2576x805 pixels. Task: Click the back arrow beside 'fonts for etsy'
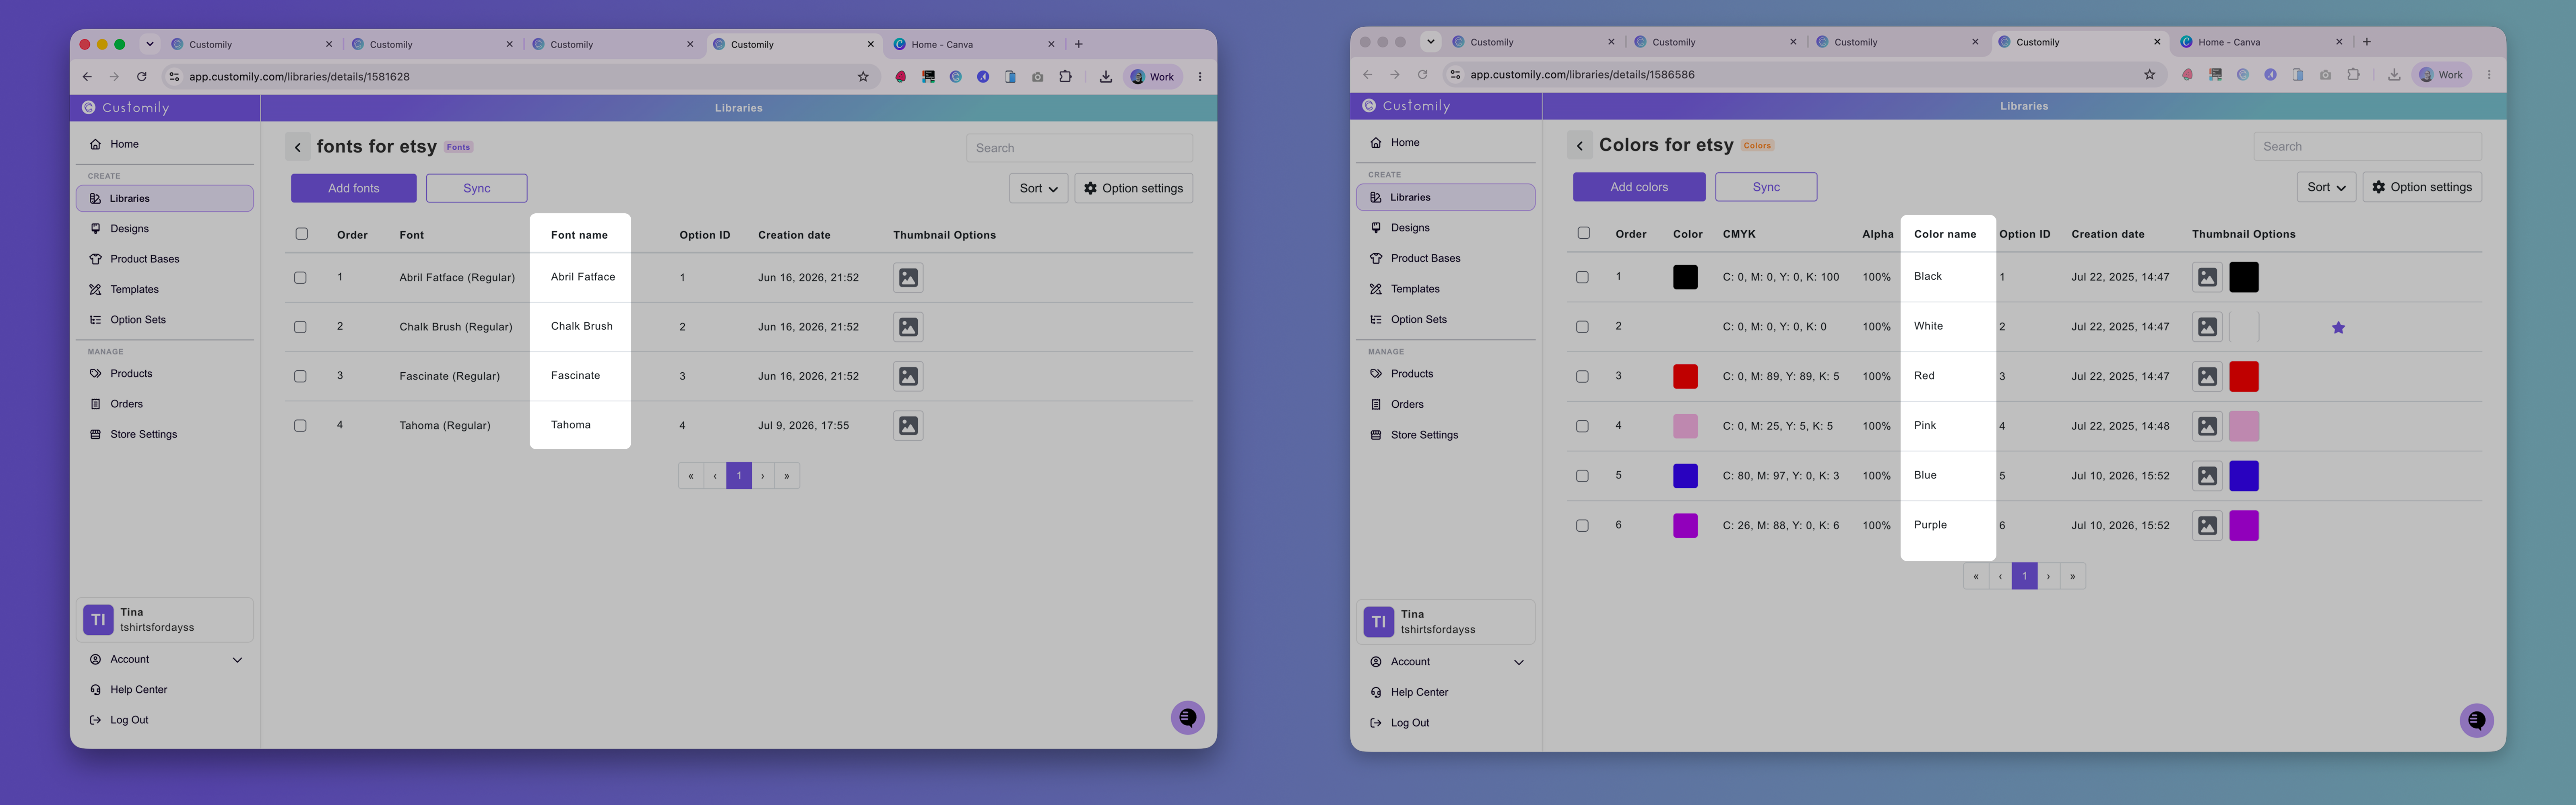tap(298, 147)
